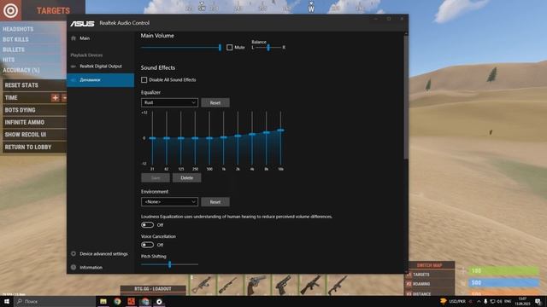Check Disable All Sound Effects
Image resolution: width=547 pixels, height=307 pixels.
click(144, 80)
